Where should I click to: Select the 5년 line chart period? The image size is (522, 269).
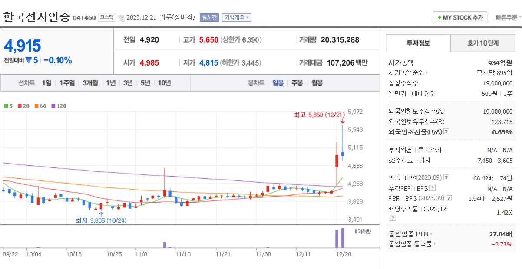click(x=145, y=83)
